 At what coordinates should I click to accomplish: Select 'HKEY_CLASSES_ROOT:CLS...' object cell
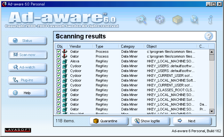pyautogui.click(x=171, y=90)
